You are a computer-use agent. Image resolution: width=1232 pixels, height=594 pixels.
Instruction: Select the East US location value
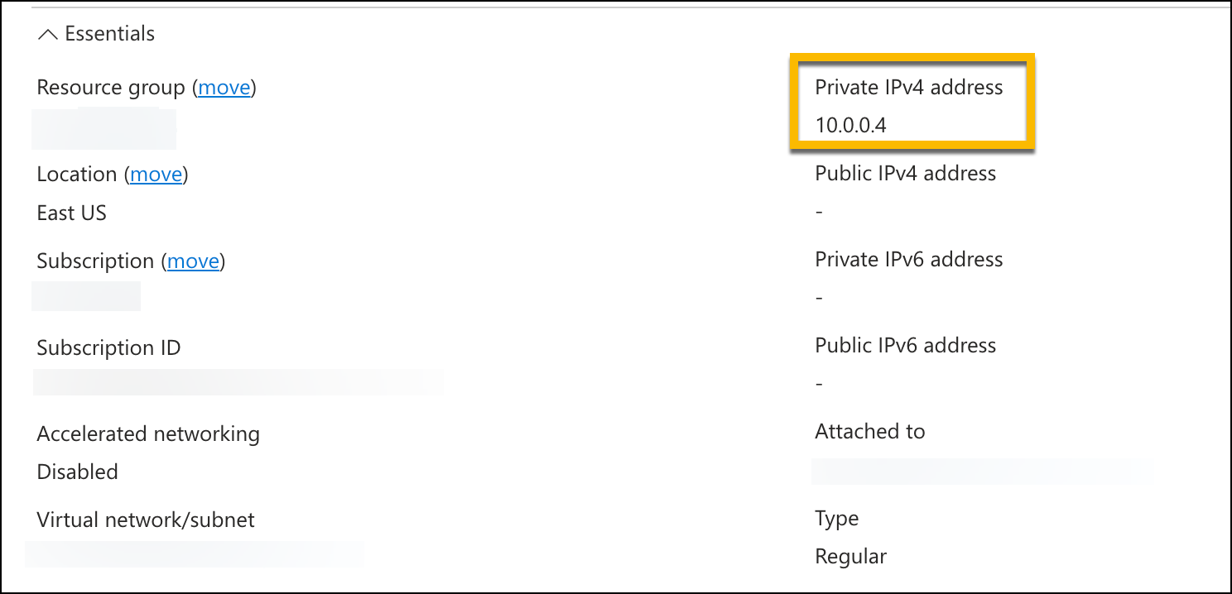(x=71, y=213)
